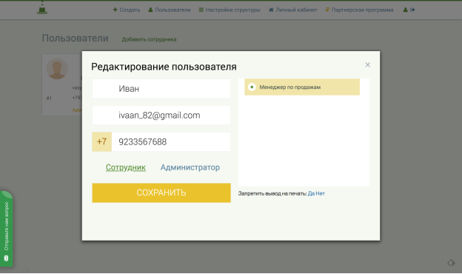Click the home icon beside Личный кабинет
This screenshot has width=462, height=274.
pyautogui.click(x=271, y=10)
